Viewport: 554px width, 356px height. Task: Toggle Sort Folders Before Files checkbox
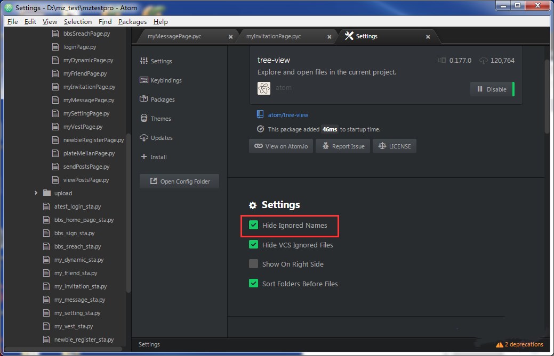click(253, 283)
